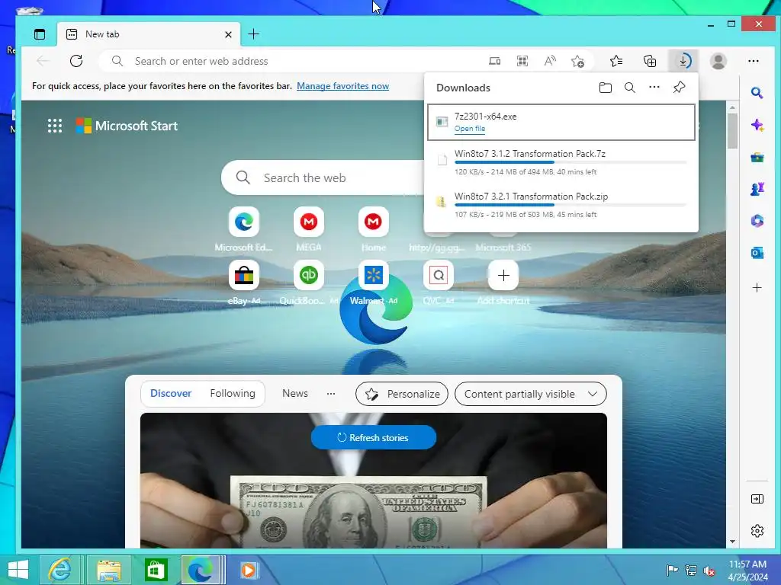Open the app launcher grid icon
The width and height of the screenshot is (781, 585).
click(55, 126)
